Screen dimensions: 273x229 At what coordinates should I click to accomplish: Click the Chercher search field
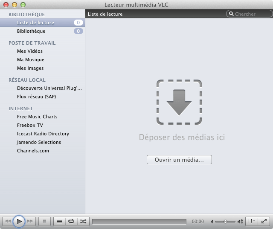click(x=249, y=14)
